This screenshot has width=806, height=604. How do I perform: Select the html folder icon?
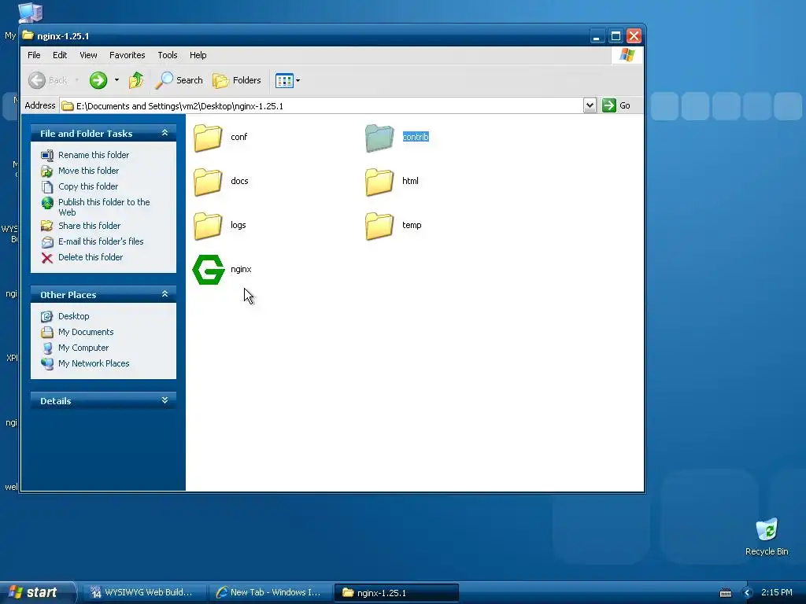tap(379, 182)
